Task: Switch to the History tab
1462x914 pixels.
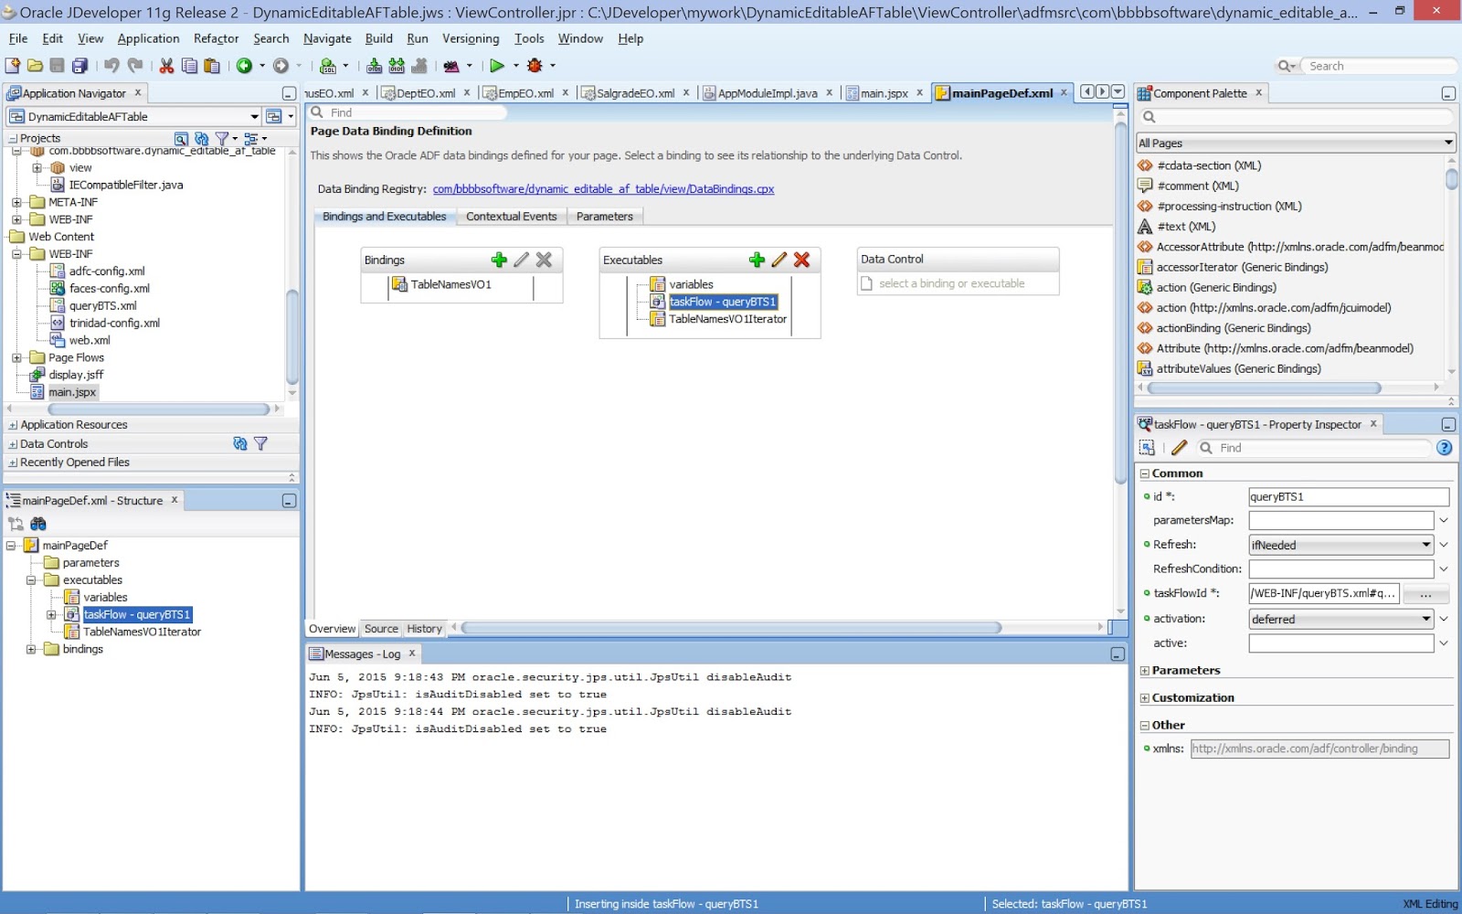Action: (x=424, y=629)
